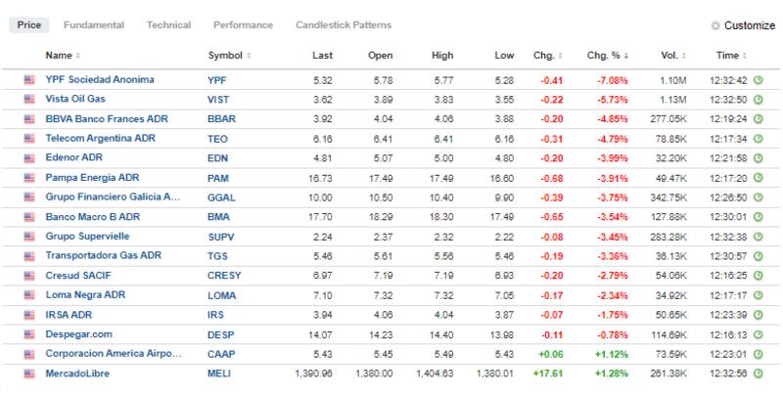Click the US flag beside Grupo Supervielle
Viewport: 783px width, 395px height.
pyautogui.click(x=27, y=236)
